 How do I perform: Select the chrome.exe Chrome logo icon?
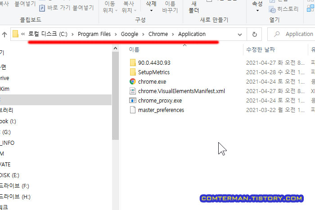(x=133, y=81)
